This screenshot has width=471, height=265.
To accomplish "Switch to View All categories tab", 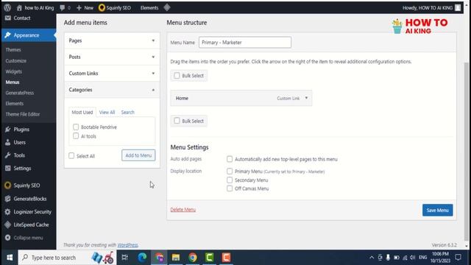I will tap(107, 112).
